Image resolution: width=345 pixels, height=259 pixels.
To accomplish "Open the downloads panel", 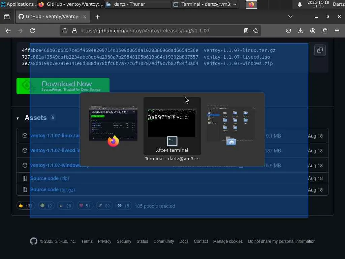I will pos(300,31).
